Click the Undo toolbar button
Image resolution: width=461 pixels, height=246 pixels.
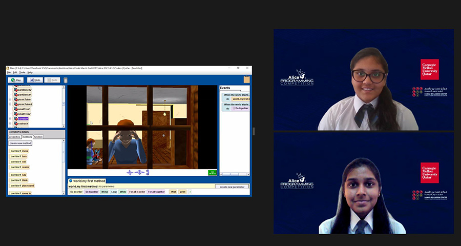(35, 80)
